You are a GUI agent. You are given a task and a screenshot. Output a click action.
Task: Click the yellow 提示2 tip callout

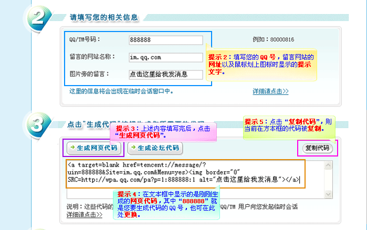[261, 65]
